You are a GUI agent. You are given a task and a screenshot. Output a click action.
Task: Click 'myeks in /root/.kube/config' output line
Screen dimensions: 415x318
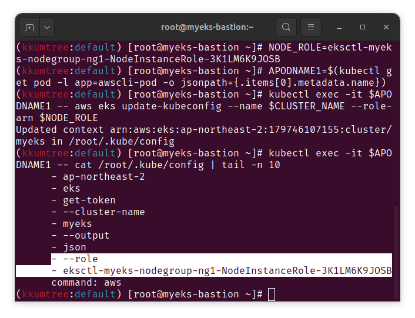pos(95,142)
